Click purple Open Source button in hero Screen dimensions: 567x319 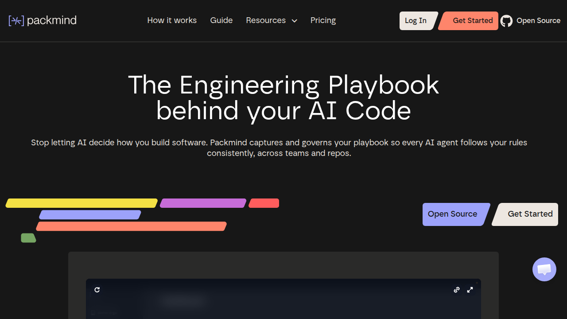[456, 214]
